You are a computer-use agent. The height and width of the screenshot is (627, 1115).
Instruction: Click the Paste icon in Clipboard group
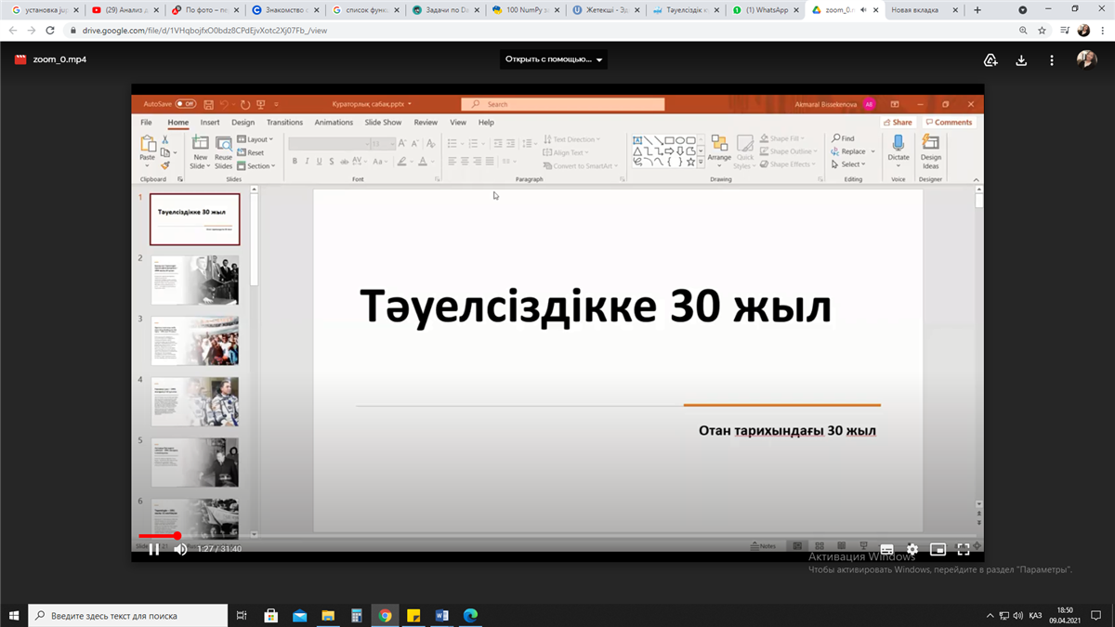click(148, 144)
